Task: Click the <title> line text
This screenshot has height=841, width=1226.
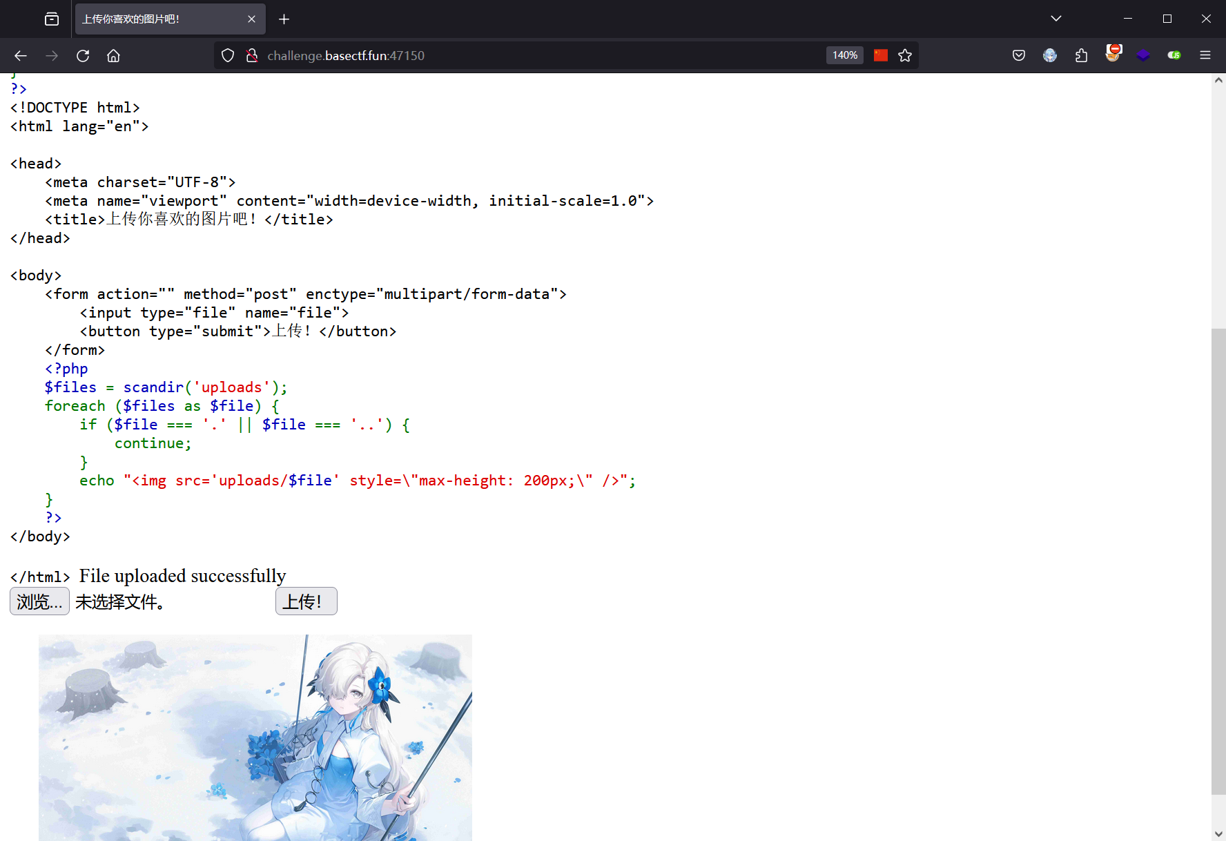Action: tap(189, 220)
